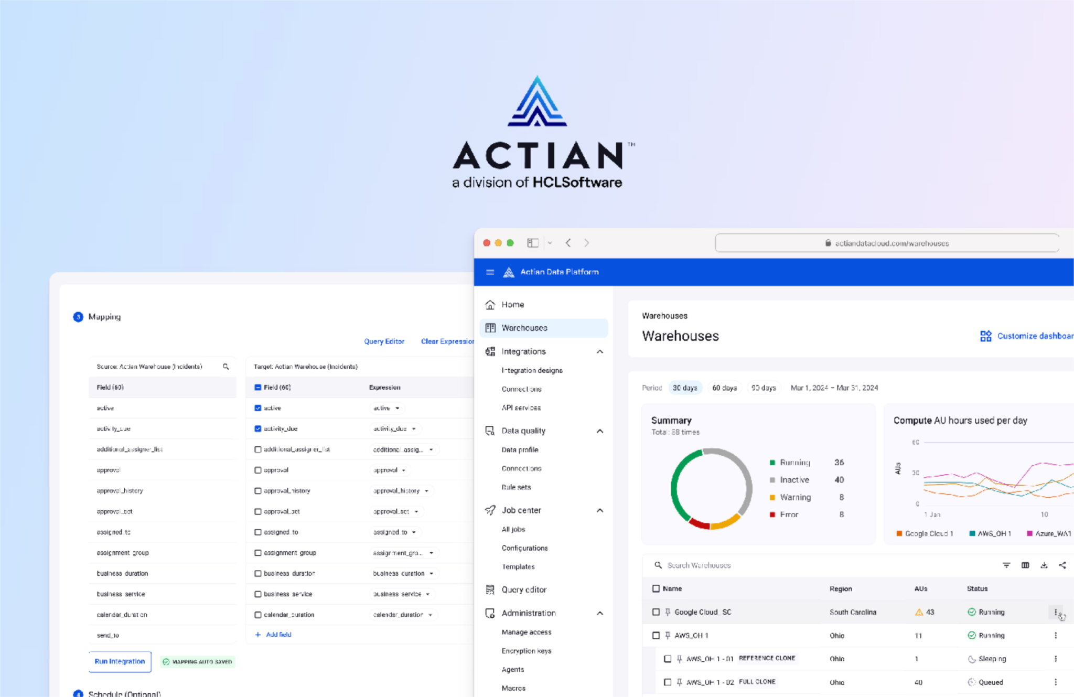
Task: Open Query editor in sidebar
Action: pos(523,589)
